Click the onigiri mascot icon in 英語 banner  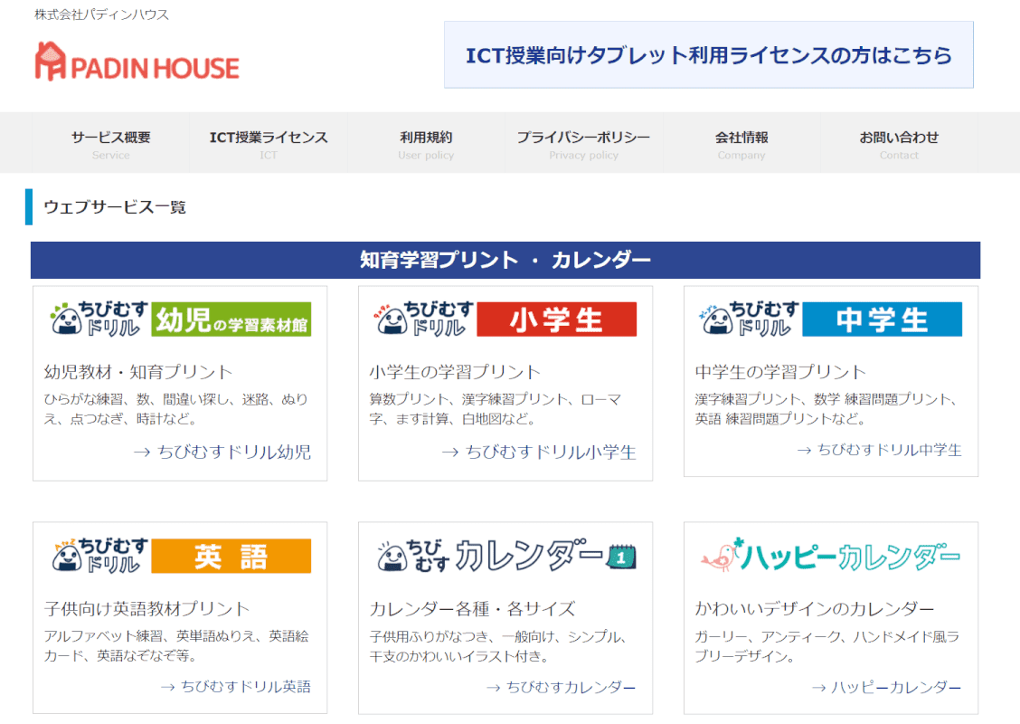pyautogui.click(x=66, y=557)
